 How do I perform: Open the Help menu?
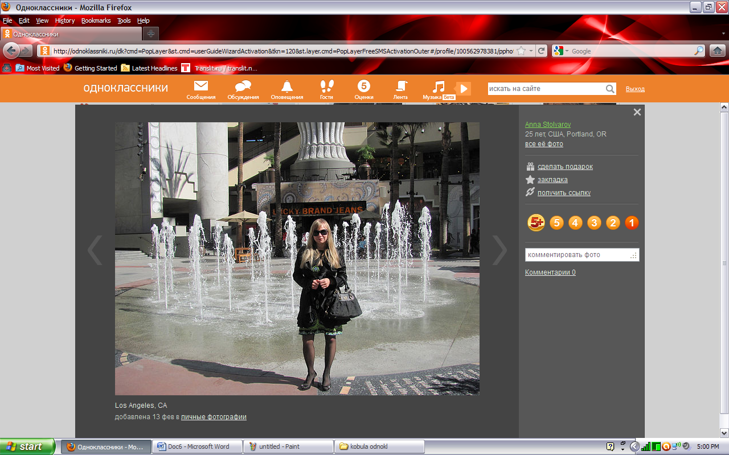pos(144,20)
